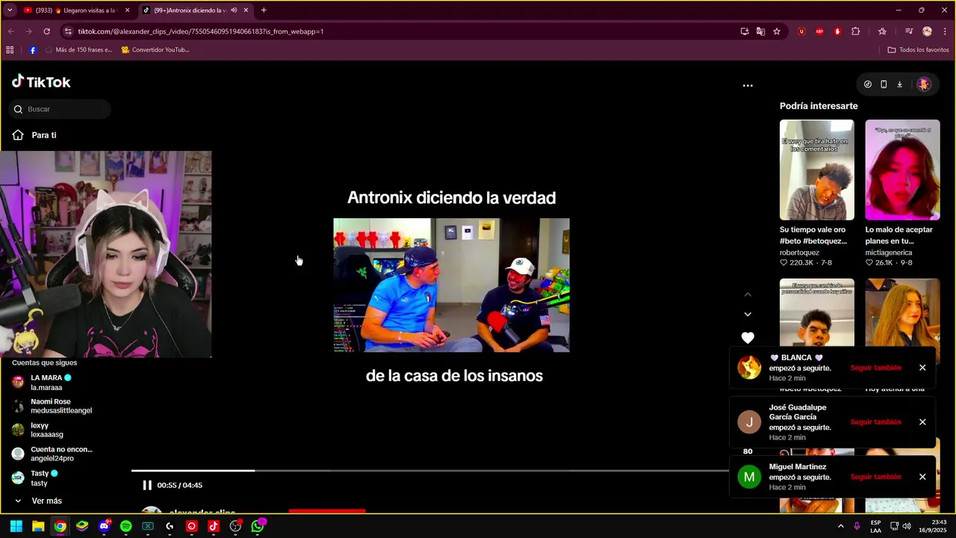The height and width of the screenshot is (538, 956).
Task: Go back in browser history
Action: coord(10,31)
